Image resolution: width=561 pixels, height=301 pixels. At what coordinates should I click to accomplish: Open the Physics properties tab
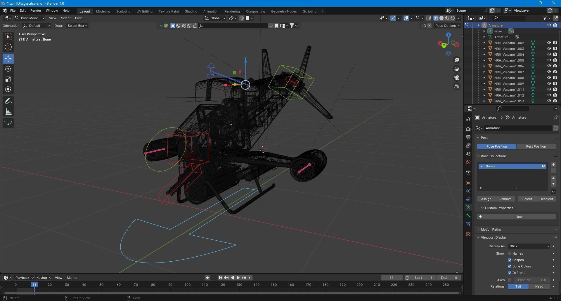(x=468, y=191)
